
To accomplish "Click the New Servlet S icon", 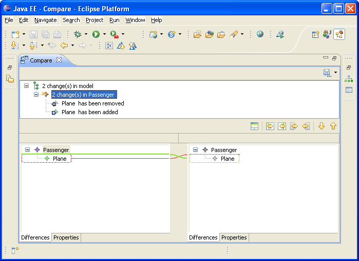I will 172,34.
